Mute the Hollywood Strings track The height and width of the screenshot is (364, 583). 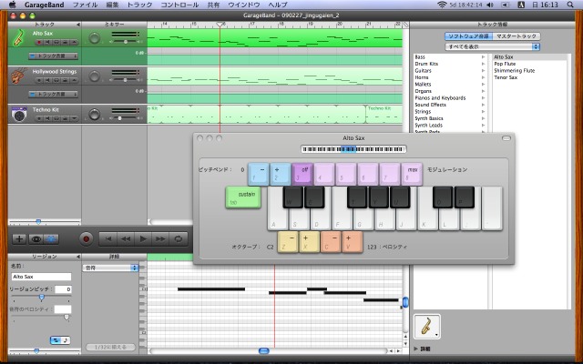(47, 80)
